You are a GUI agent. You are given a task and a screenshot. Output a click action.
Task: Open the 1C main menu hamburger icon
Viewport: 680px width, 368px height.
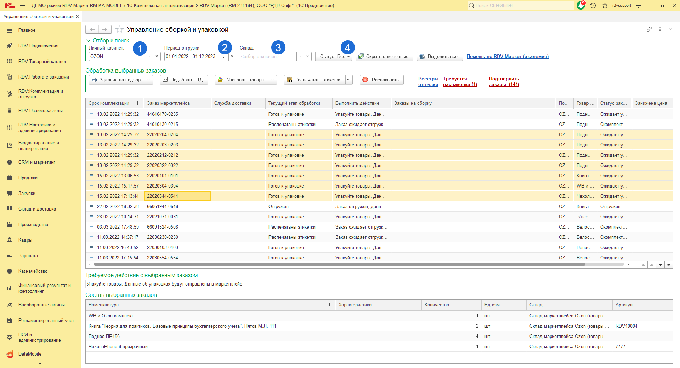tap(22, 5)
